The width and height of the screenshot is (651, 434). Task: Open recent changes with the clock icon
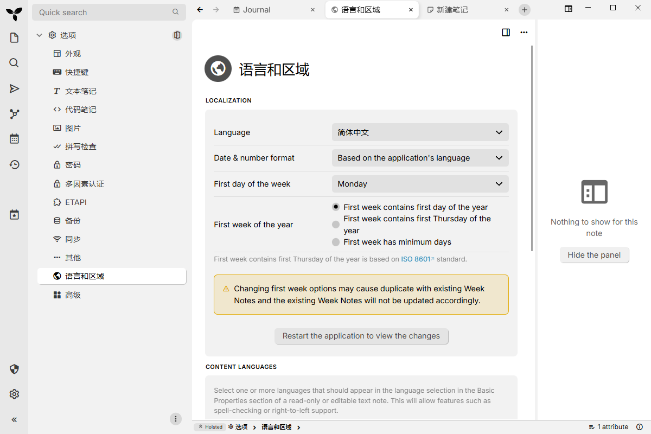14,163
